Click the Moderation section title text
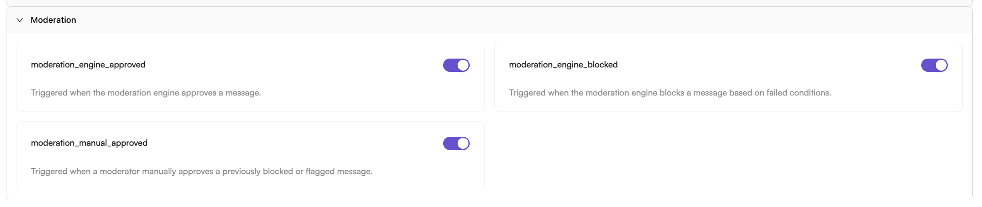 click(53, 20)
